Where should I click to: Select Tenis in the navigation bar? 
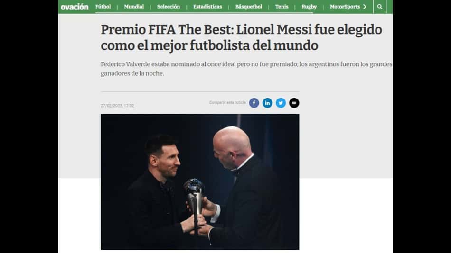(282, 7)
